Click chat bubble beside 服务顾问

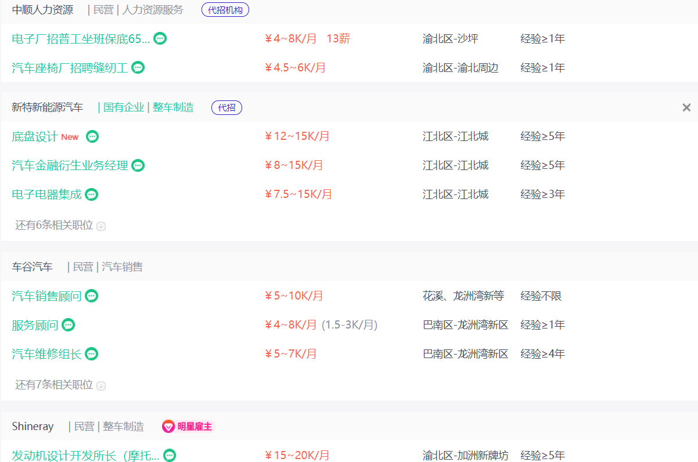(x=69, y=325)
